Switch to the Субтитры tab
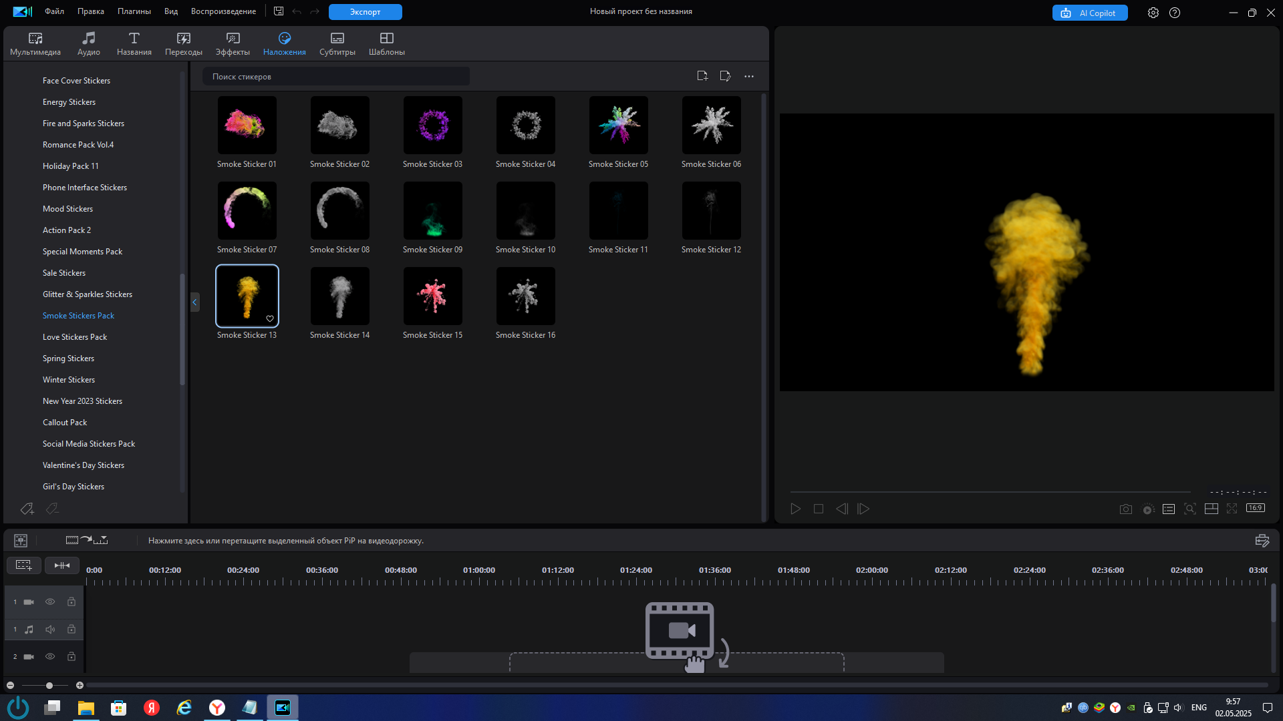The image size is (1283, 721). [x=337, y=43]
